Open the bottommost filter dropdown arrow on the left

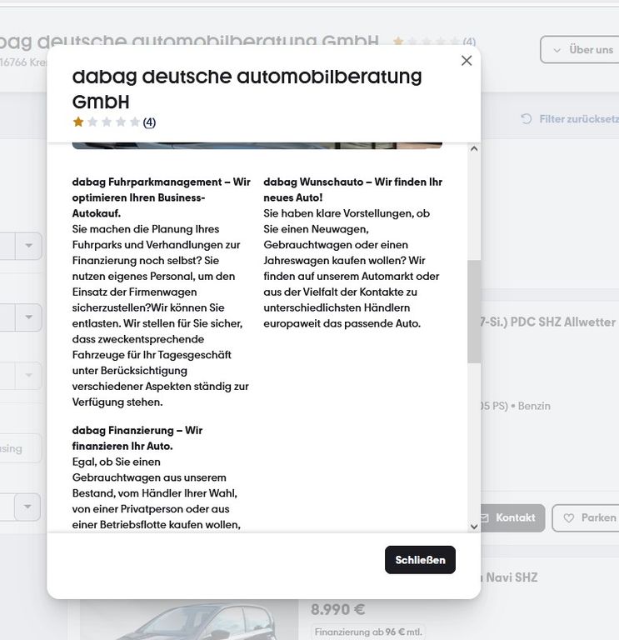(28, 506)
